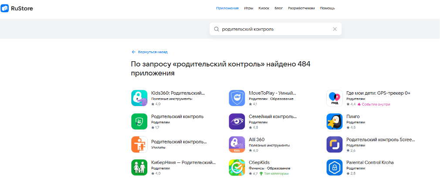
Task: Open the MoveToPlay shield app icon
Action: click(x=237, y=98)
